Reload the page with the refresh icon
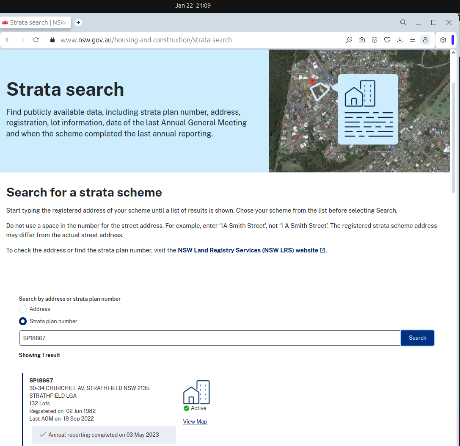 coord(36,40)
